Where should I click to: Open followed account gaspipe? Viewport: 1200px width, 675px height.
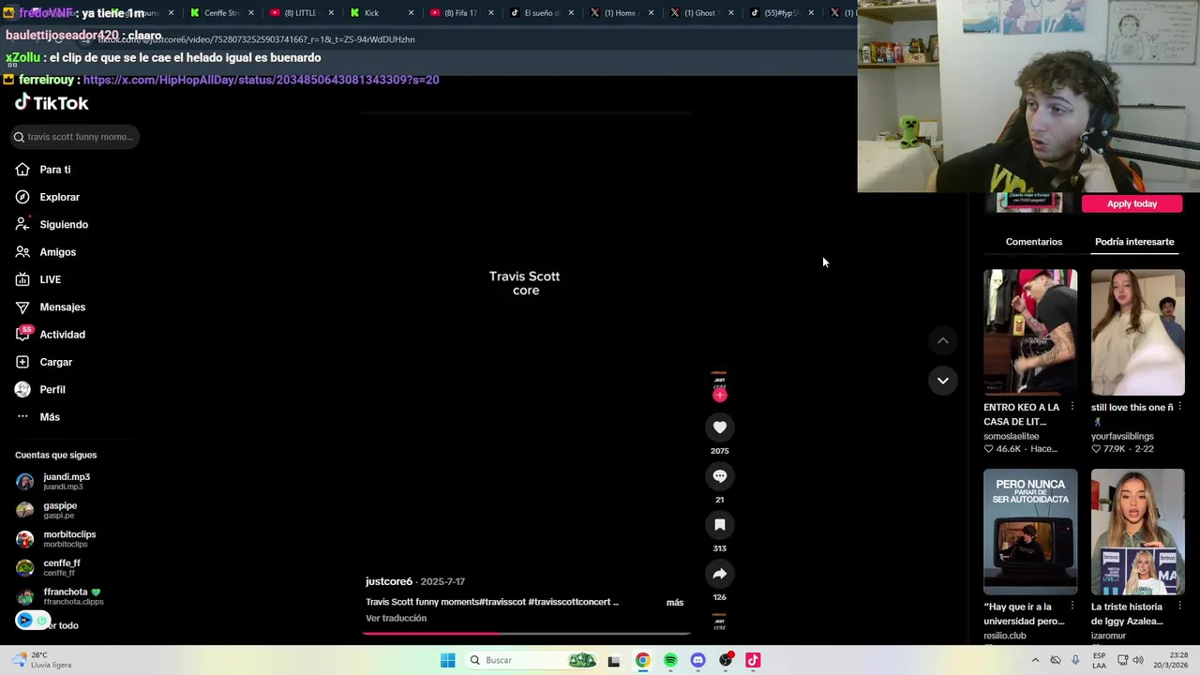click(x=60, y=510)
